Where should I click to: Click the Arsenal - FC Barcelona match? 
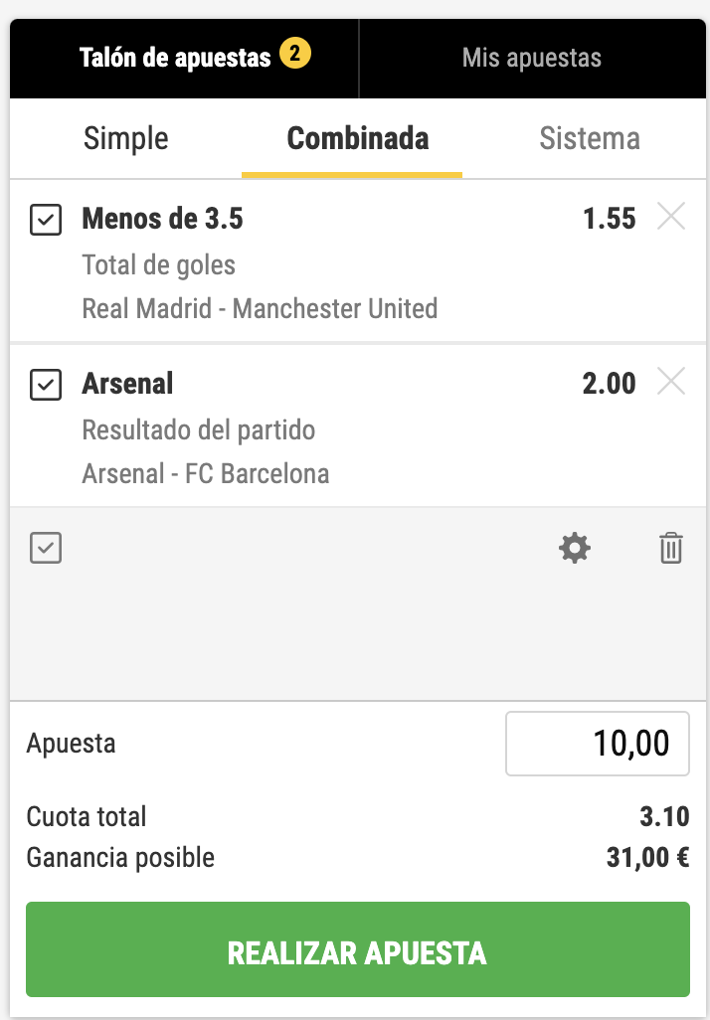tap(205, 473)
